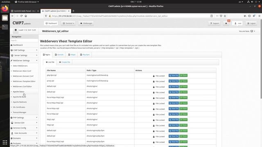Expand User Accounts menu
262x147 pixels.
point(24,133)
